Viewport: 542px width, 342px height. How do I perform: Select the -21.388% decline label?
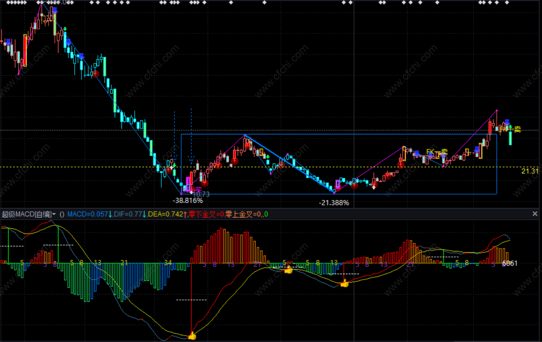[334, 203]
